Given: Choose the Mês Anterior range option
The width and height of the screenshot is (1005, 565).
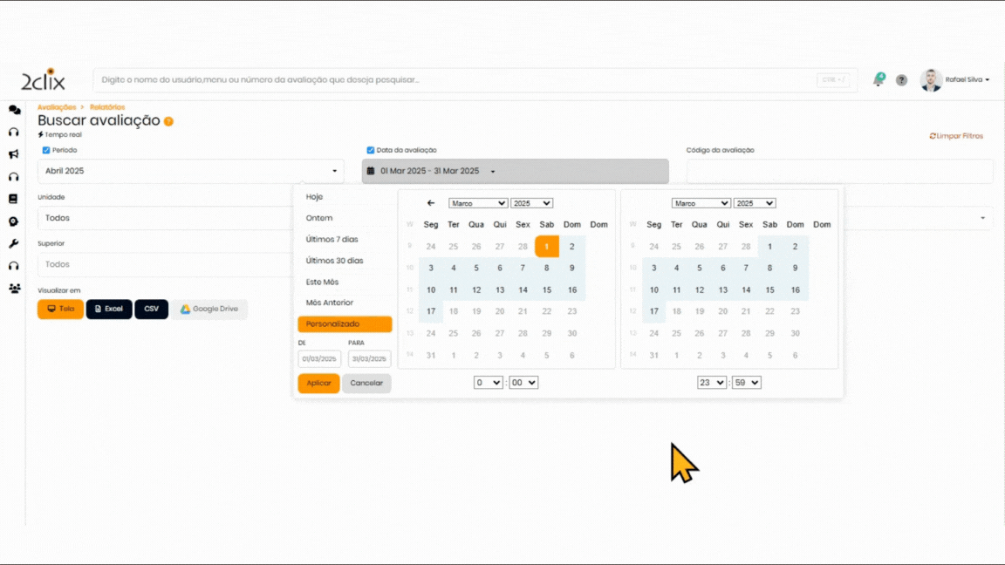Looking at the screenshot, I should [x=330, y=303].
